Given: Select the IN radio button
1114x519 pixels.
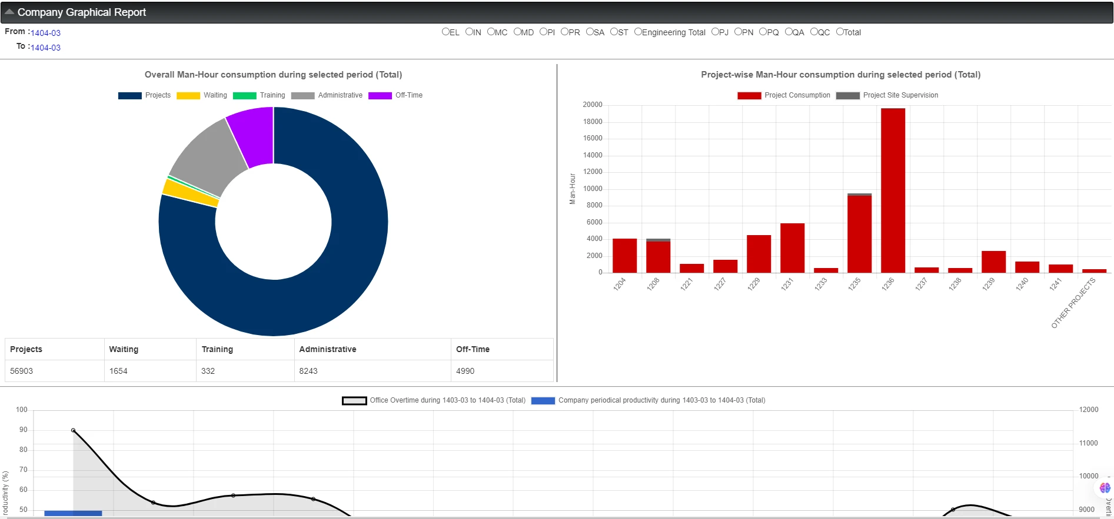Looking at the screenshot, I should pyautogui.click(x=469, y=32).
